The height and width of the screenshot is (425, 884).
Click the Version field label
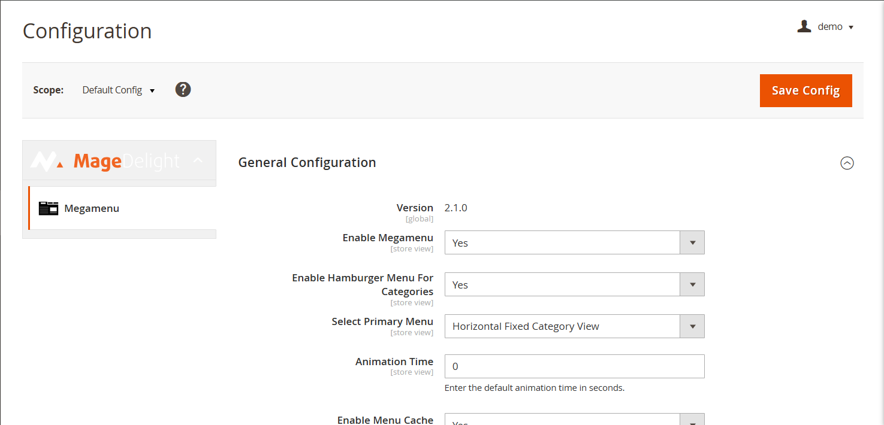tap(415, 208)
